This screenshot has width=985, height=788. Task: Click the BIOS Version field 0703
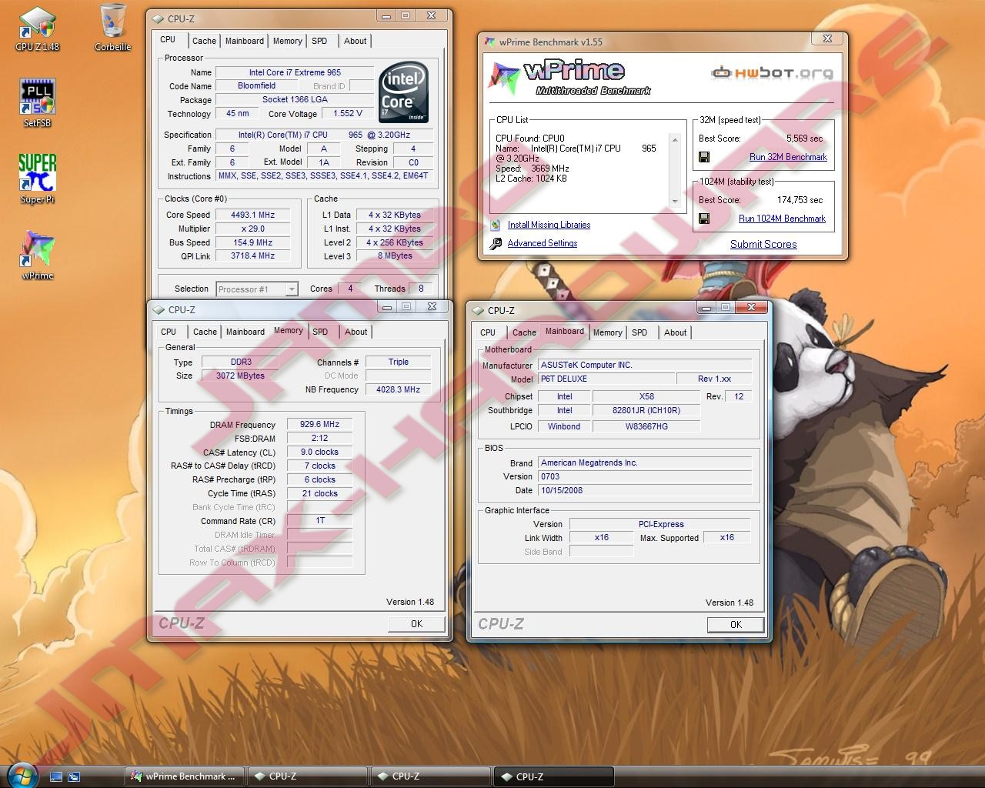point(645,476)
